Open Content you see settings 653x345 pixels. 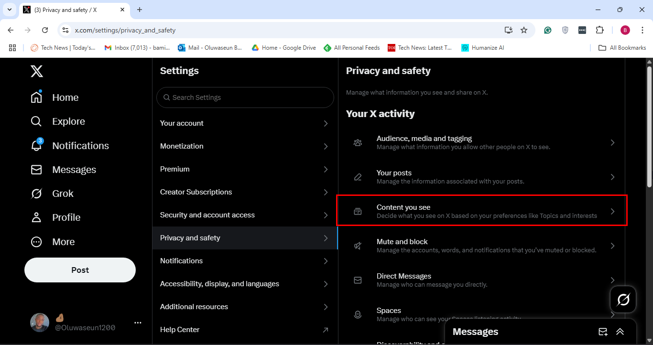481,211
